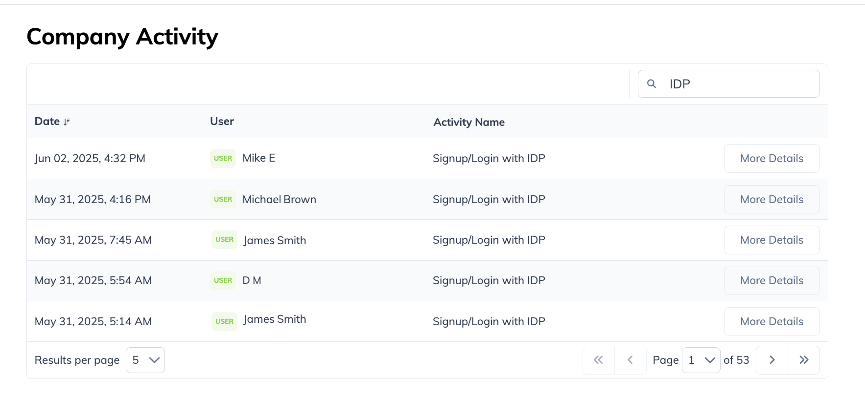Open More Details for the May 31 5:14 AM entry
Image resolution: width=865 pixels, height=398 pixels.
click(771, 321)
